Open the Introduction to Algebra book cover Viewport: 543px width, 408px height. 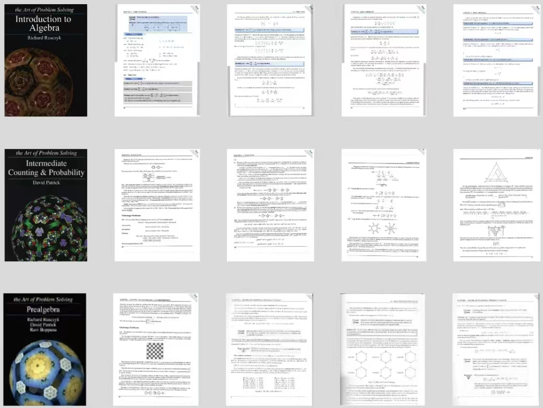click(46, 61)
